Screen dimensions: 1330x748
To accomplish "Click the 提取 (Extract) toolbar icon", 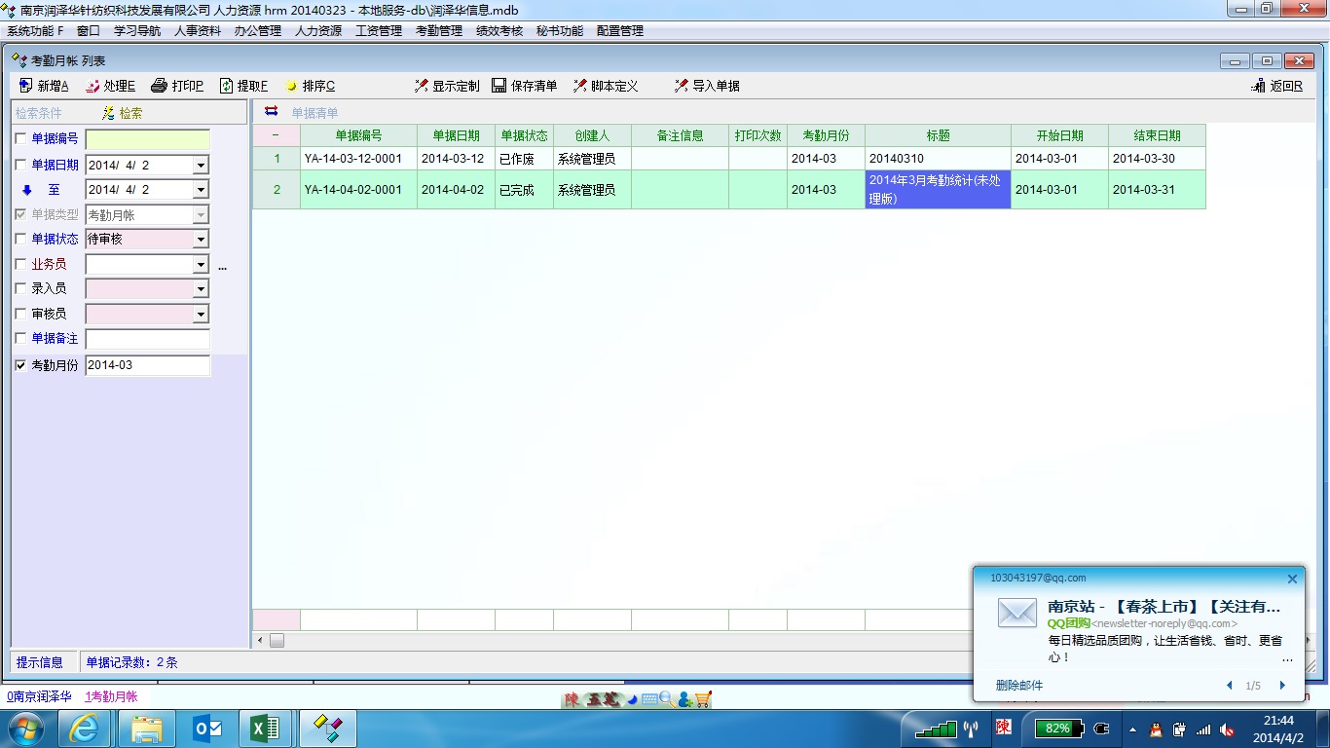I will tap(226, 86).
